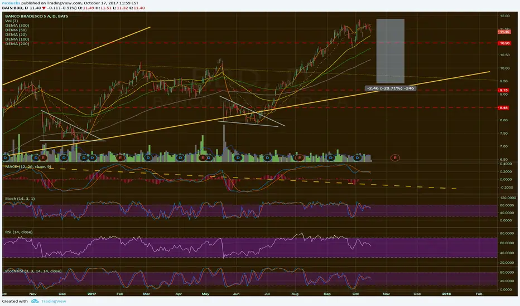The width and height of the screenshot is (520, 306).
Task: Click the 12.00 value on the price axis
Action: (x=505, y=16)
